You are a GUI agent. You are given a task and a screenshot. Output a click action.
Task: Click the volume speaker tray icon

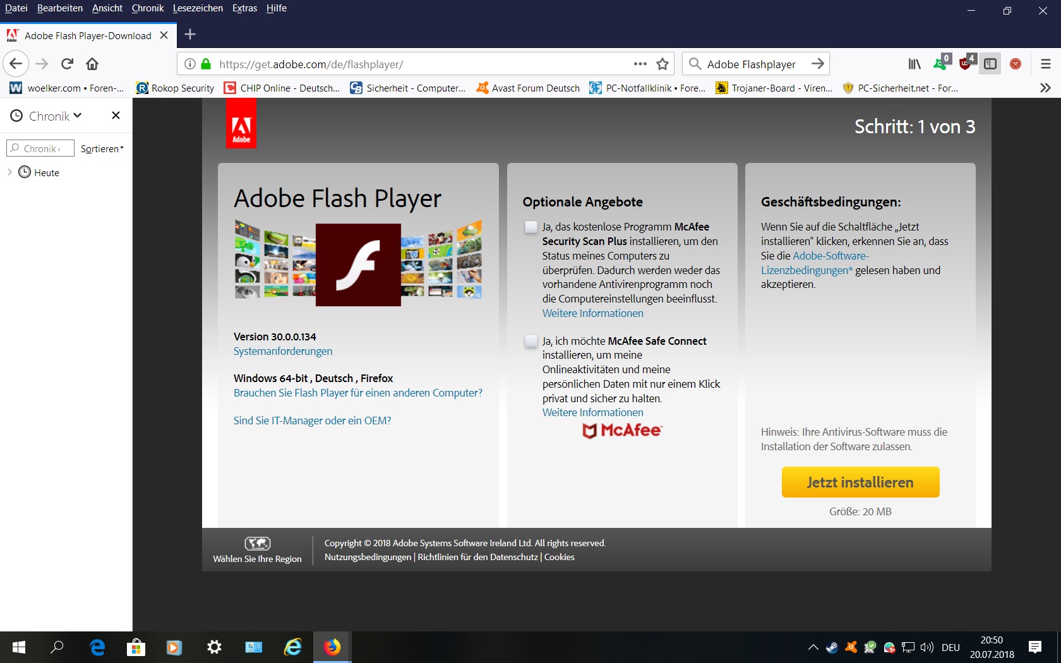926,647
